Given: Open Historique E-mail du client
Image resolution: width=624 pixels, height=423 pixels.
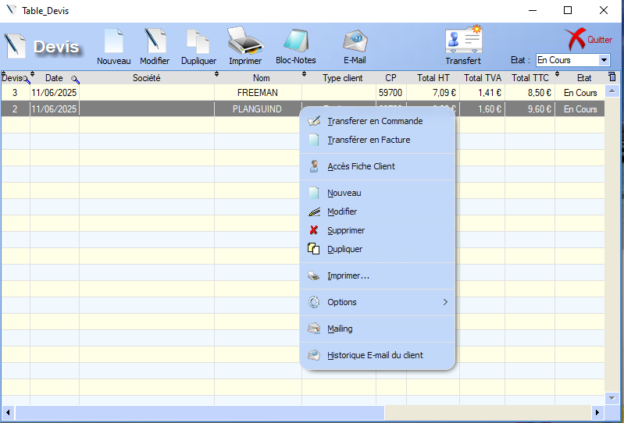Looking at the screenshot, I should (x=375, y=355).
